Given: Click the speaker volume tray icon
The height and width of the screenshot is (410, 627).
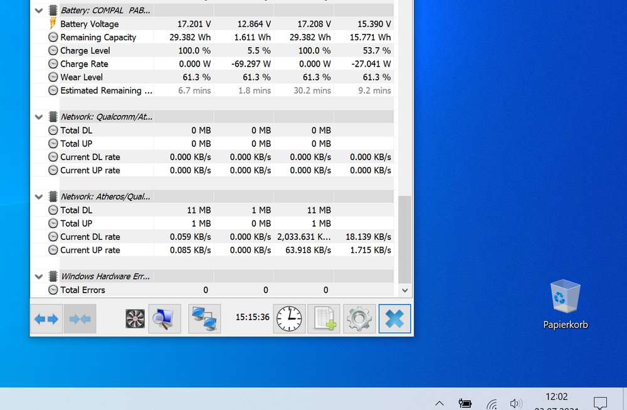Looking at the screenshot, I should (x=516, y=403).
